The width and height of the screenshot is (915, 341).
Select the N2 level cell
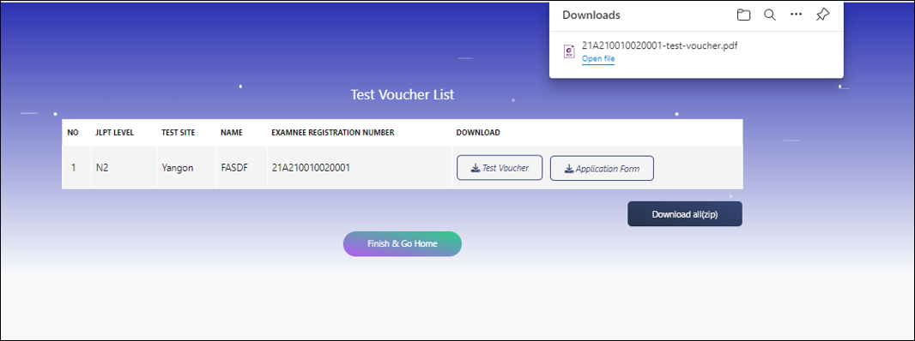(x=124, y=168)
